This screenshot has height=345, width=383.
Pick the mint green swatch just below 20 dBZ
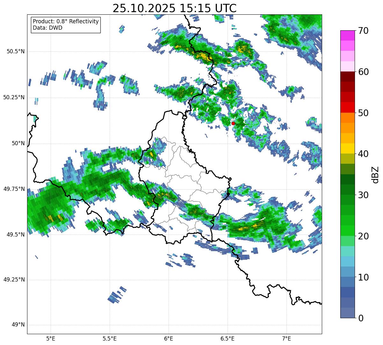tap(347, 241)
